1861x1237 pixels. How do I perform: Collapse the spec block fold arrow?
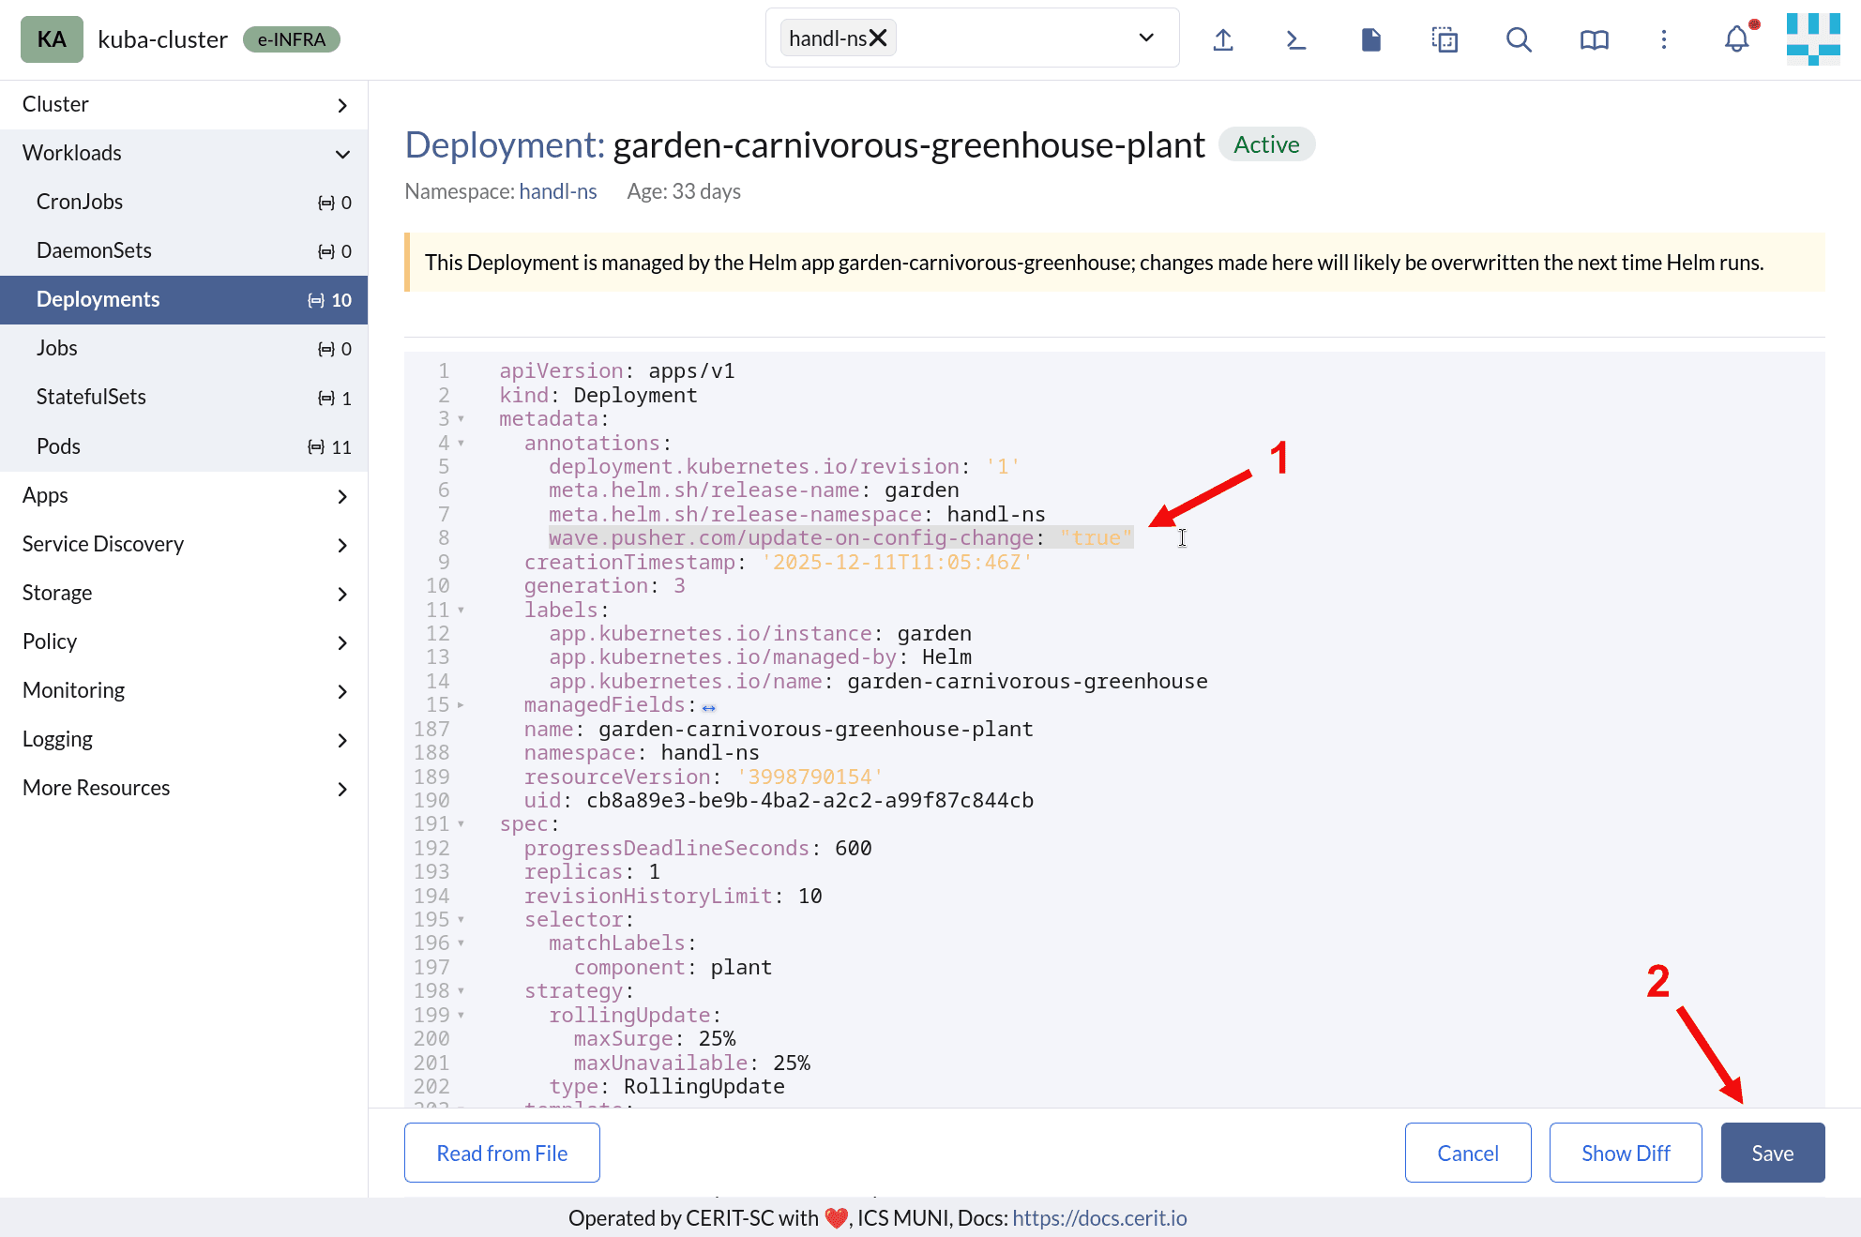pos(461,824)
